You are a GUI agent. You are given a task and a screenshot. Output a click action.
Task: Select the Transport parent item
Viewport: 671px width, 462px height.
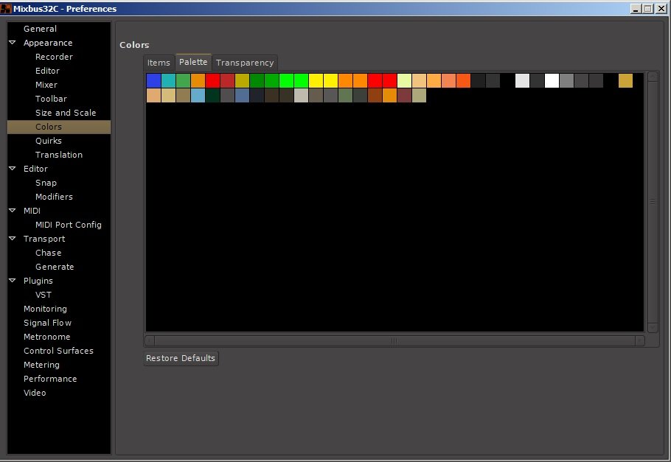(44, 239)
